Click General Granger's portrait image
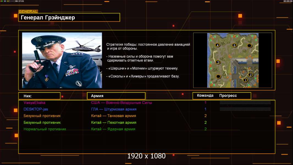The width and height of the screenshot is (293, 165). (62, 60)
